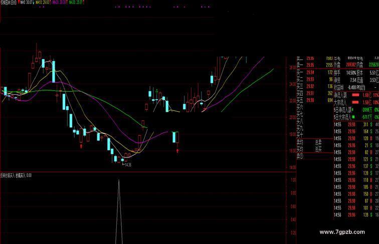379x244 pixels.
Task: Click the ask volume 2155
Action: coord(329,65)
